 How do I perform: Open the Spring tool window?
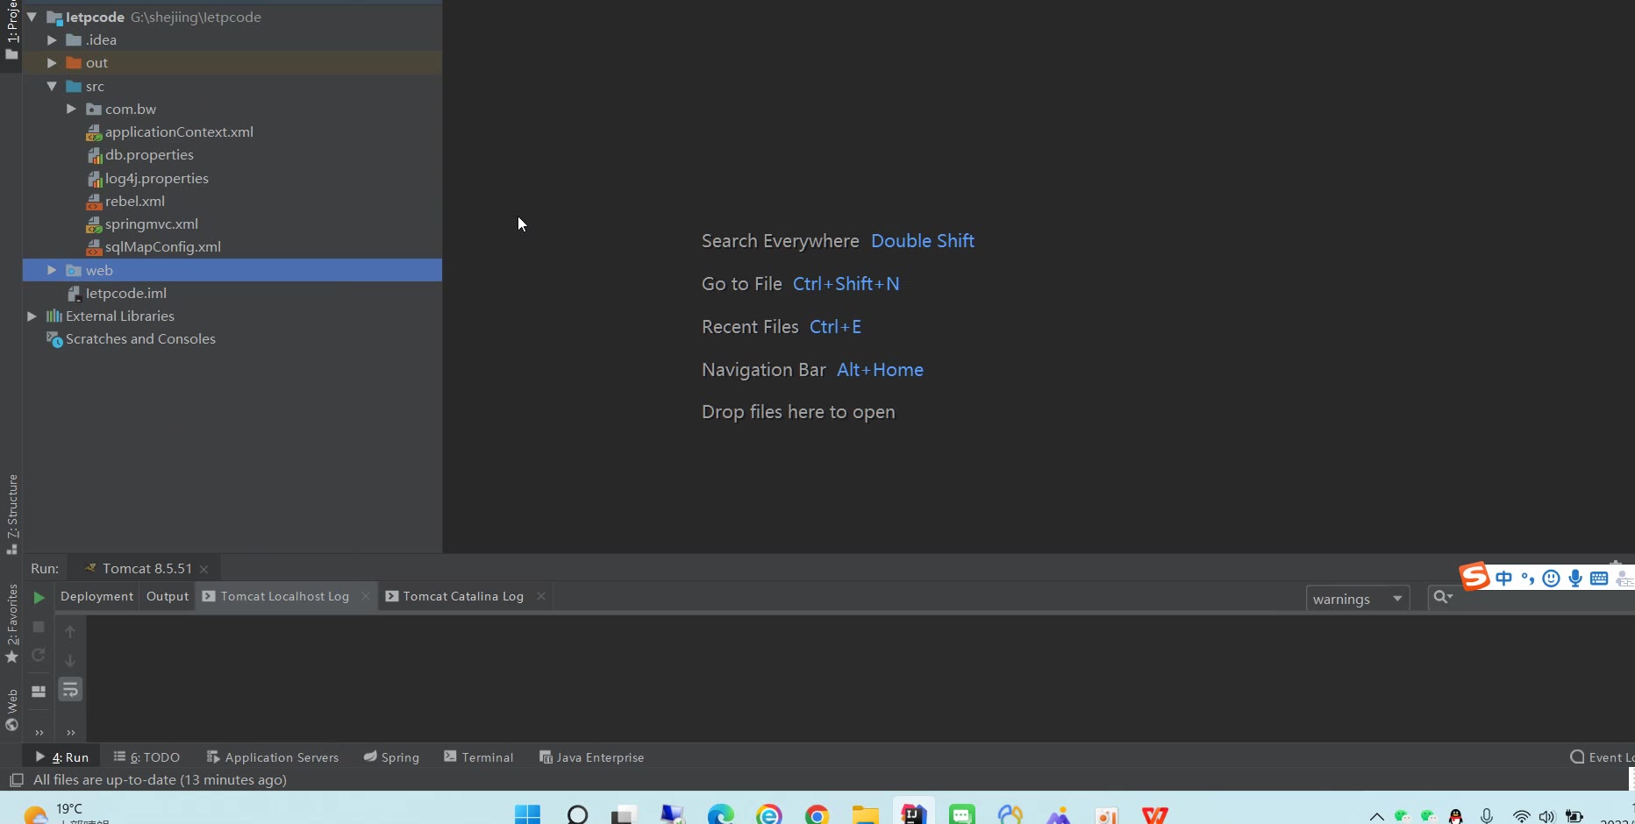(391, 757)
